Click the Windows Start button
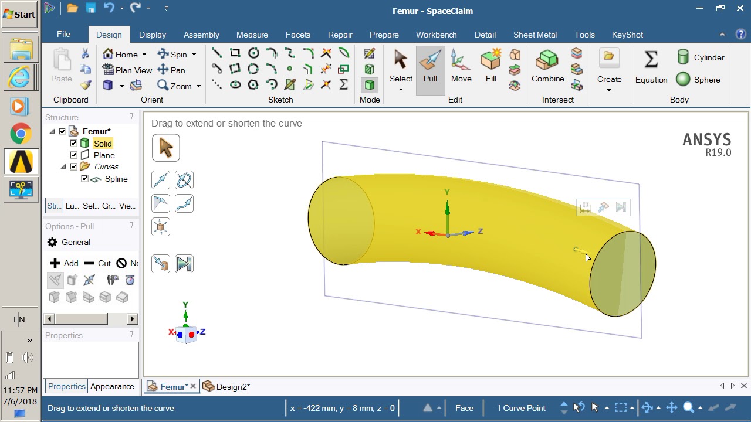 pos(19,14)
